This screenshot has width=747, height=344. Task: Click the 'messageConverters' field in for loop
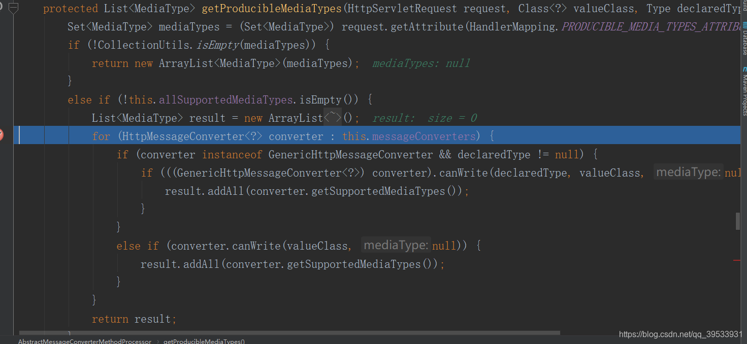424,136
